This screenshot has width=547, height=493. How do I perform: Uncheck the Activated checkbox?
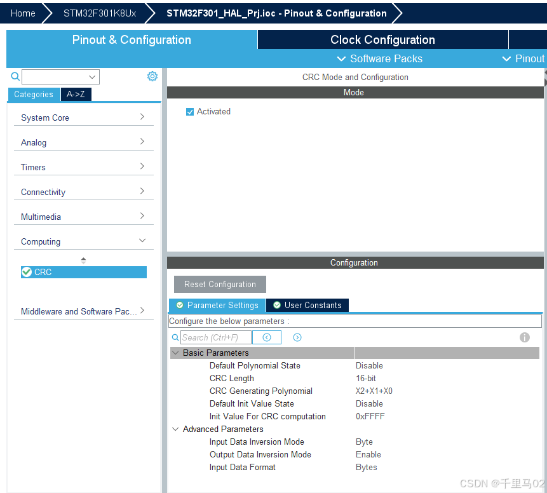pyautogui.click(x=190, y=112)
